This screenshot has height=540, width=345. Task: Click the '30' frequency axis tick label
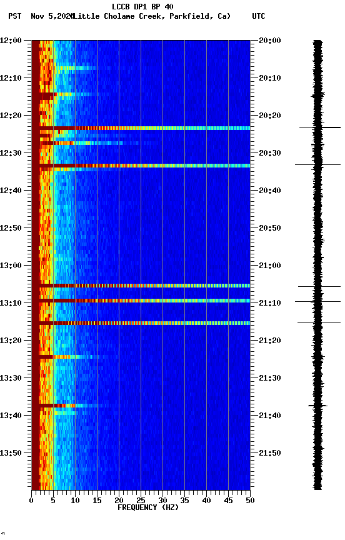pos(162,501)
